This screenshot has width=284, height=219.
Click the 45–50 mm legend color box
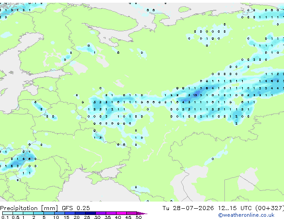(x=132, y=213)
